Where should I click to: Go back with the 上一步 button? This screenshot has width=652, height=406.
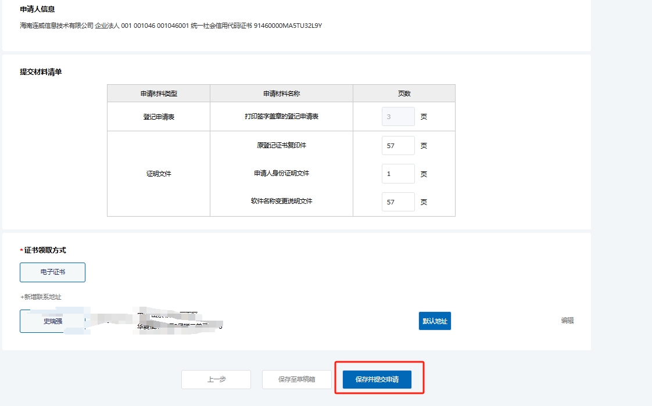point(216,379)
